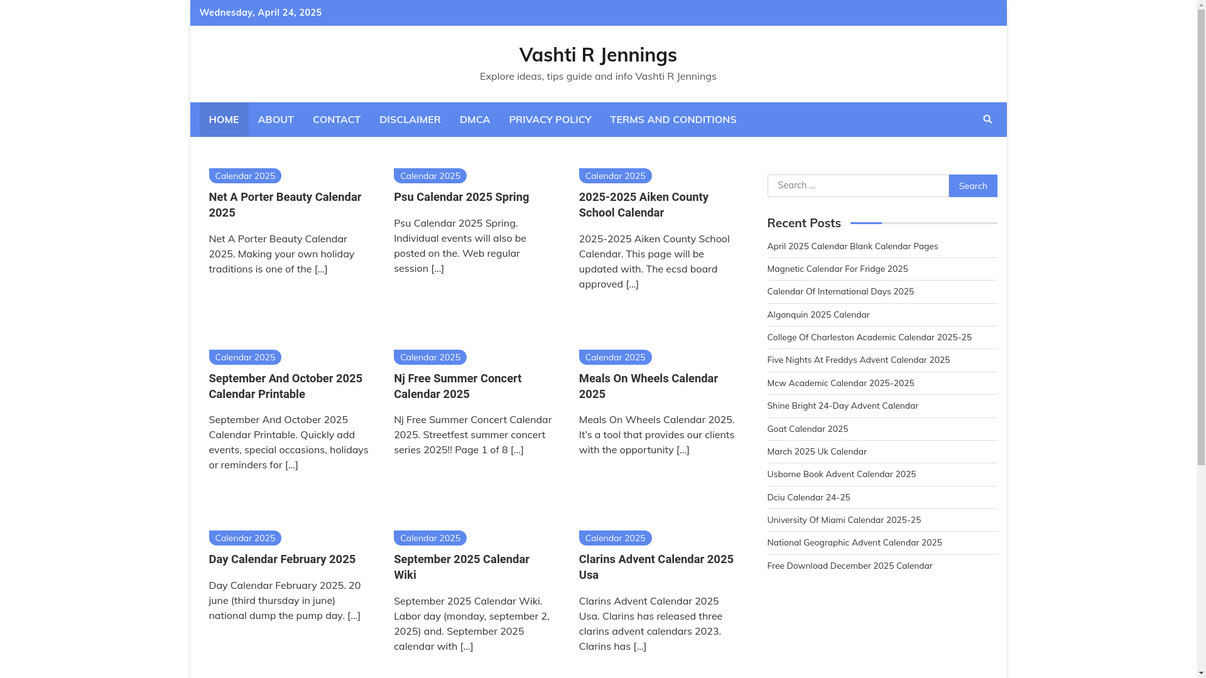Open 2025-2025 Aiken County School Calendar post
Image resolution: width=1206 pixels, height=678 pixels.
pyautogui.click(x=643, y=205)
